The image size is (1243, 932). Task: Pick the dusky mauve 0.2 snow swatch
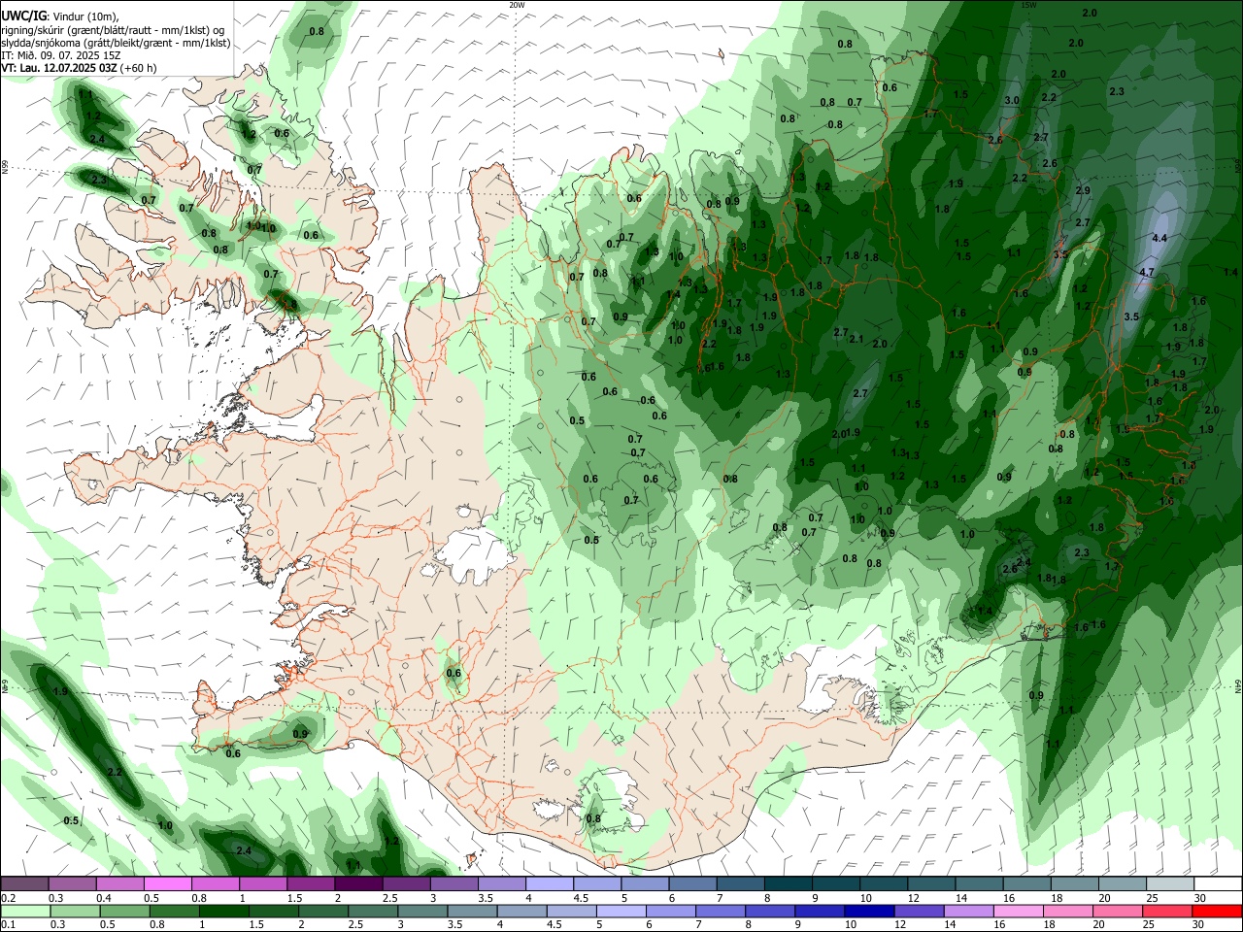(x=24, y=883)
